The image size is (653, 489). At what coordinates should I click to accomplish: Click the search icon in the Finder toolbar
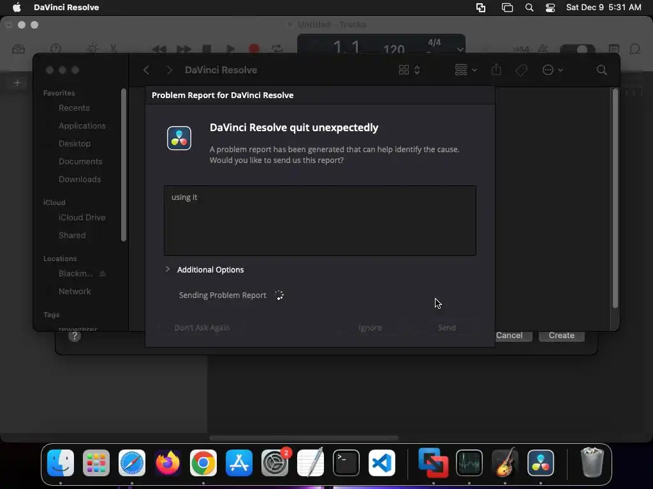coord(601,70)
